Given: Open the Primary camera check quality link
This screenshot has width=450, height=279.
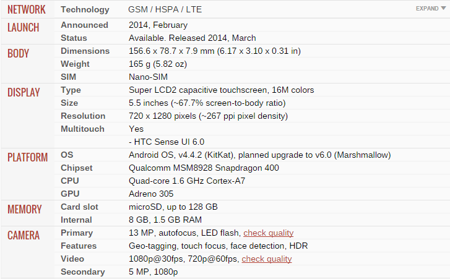Looking at the screenshot, I should pos(268,233).
